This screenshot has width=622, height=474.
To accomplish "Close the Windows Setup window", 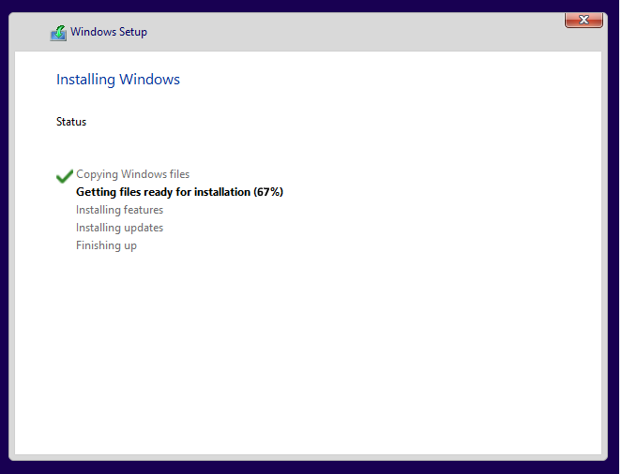I will click(584, 20).
